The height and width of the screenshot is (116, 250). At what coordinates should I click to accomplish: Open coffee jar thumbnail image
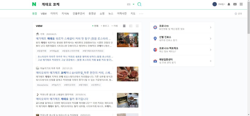[x=128, y=100]
